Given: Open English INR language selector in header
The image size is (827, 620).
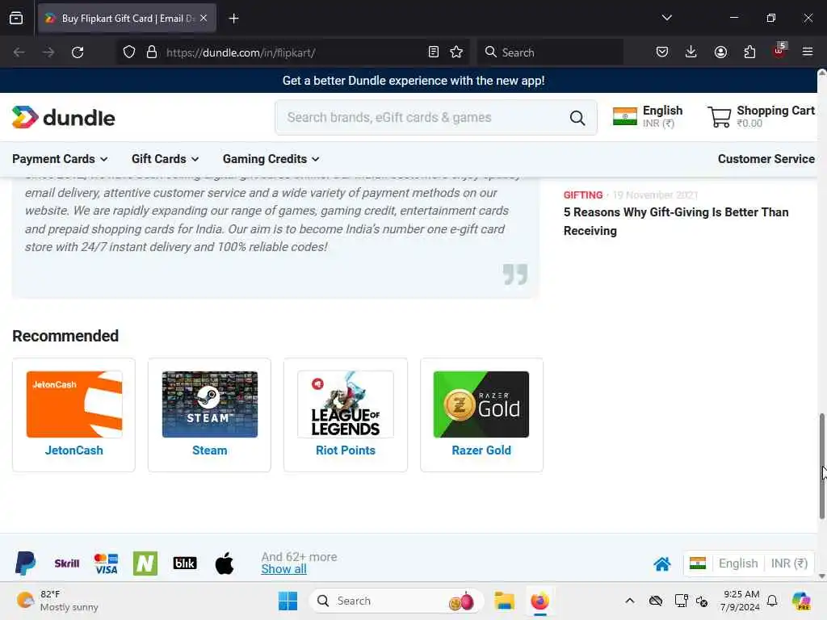Looking at the screenshot, I should pos(649,116).
